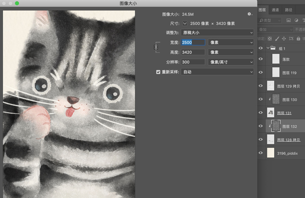Hide the 图层 130 layer

(x=261, y=99)
